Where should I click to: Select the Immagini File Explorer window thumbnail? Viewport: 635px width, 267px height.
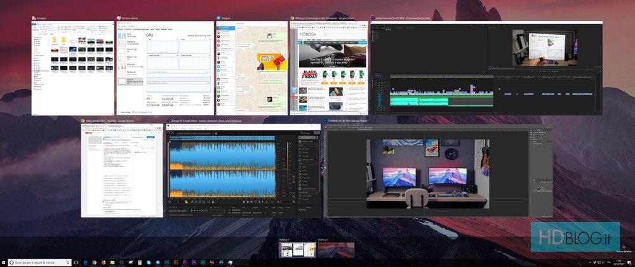[x=73, y=68]
